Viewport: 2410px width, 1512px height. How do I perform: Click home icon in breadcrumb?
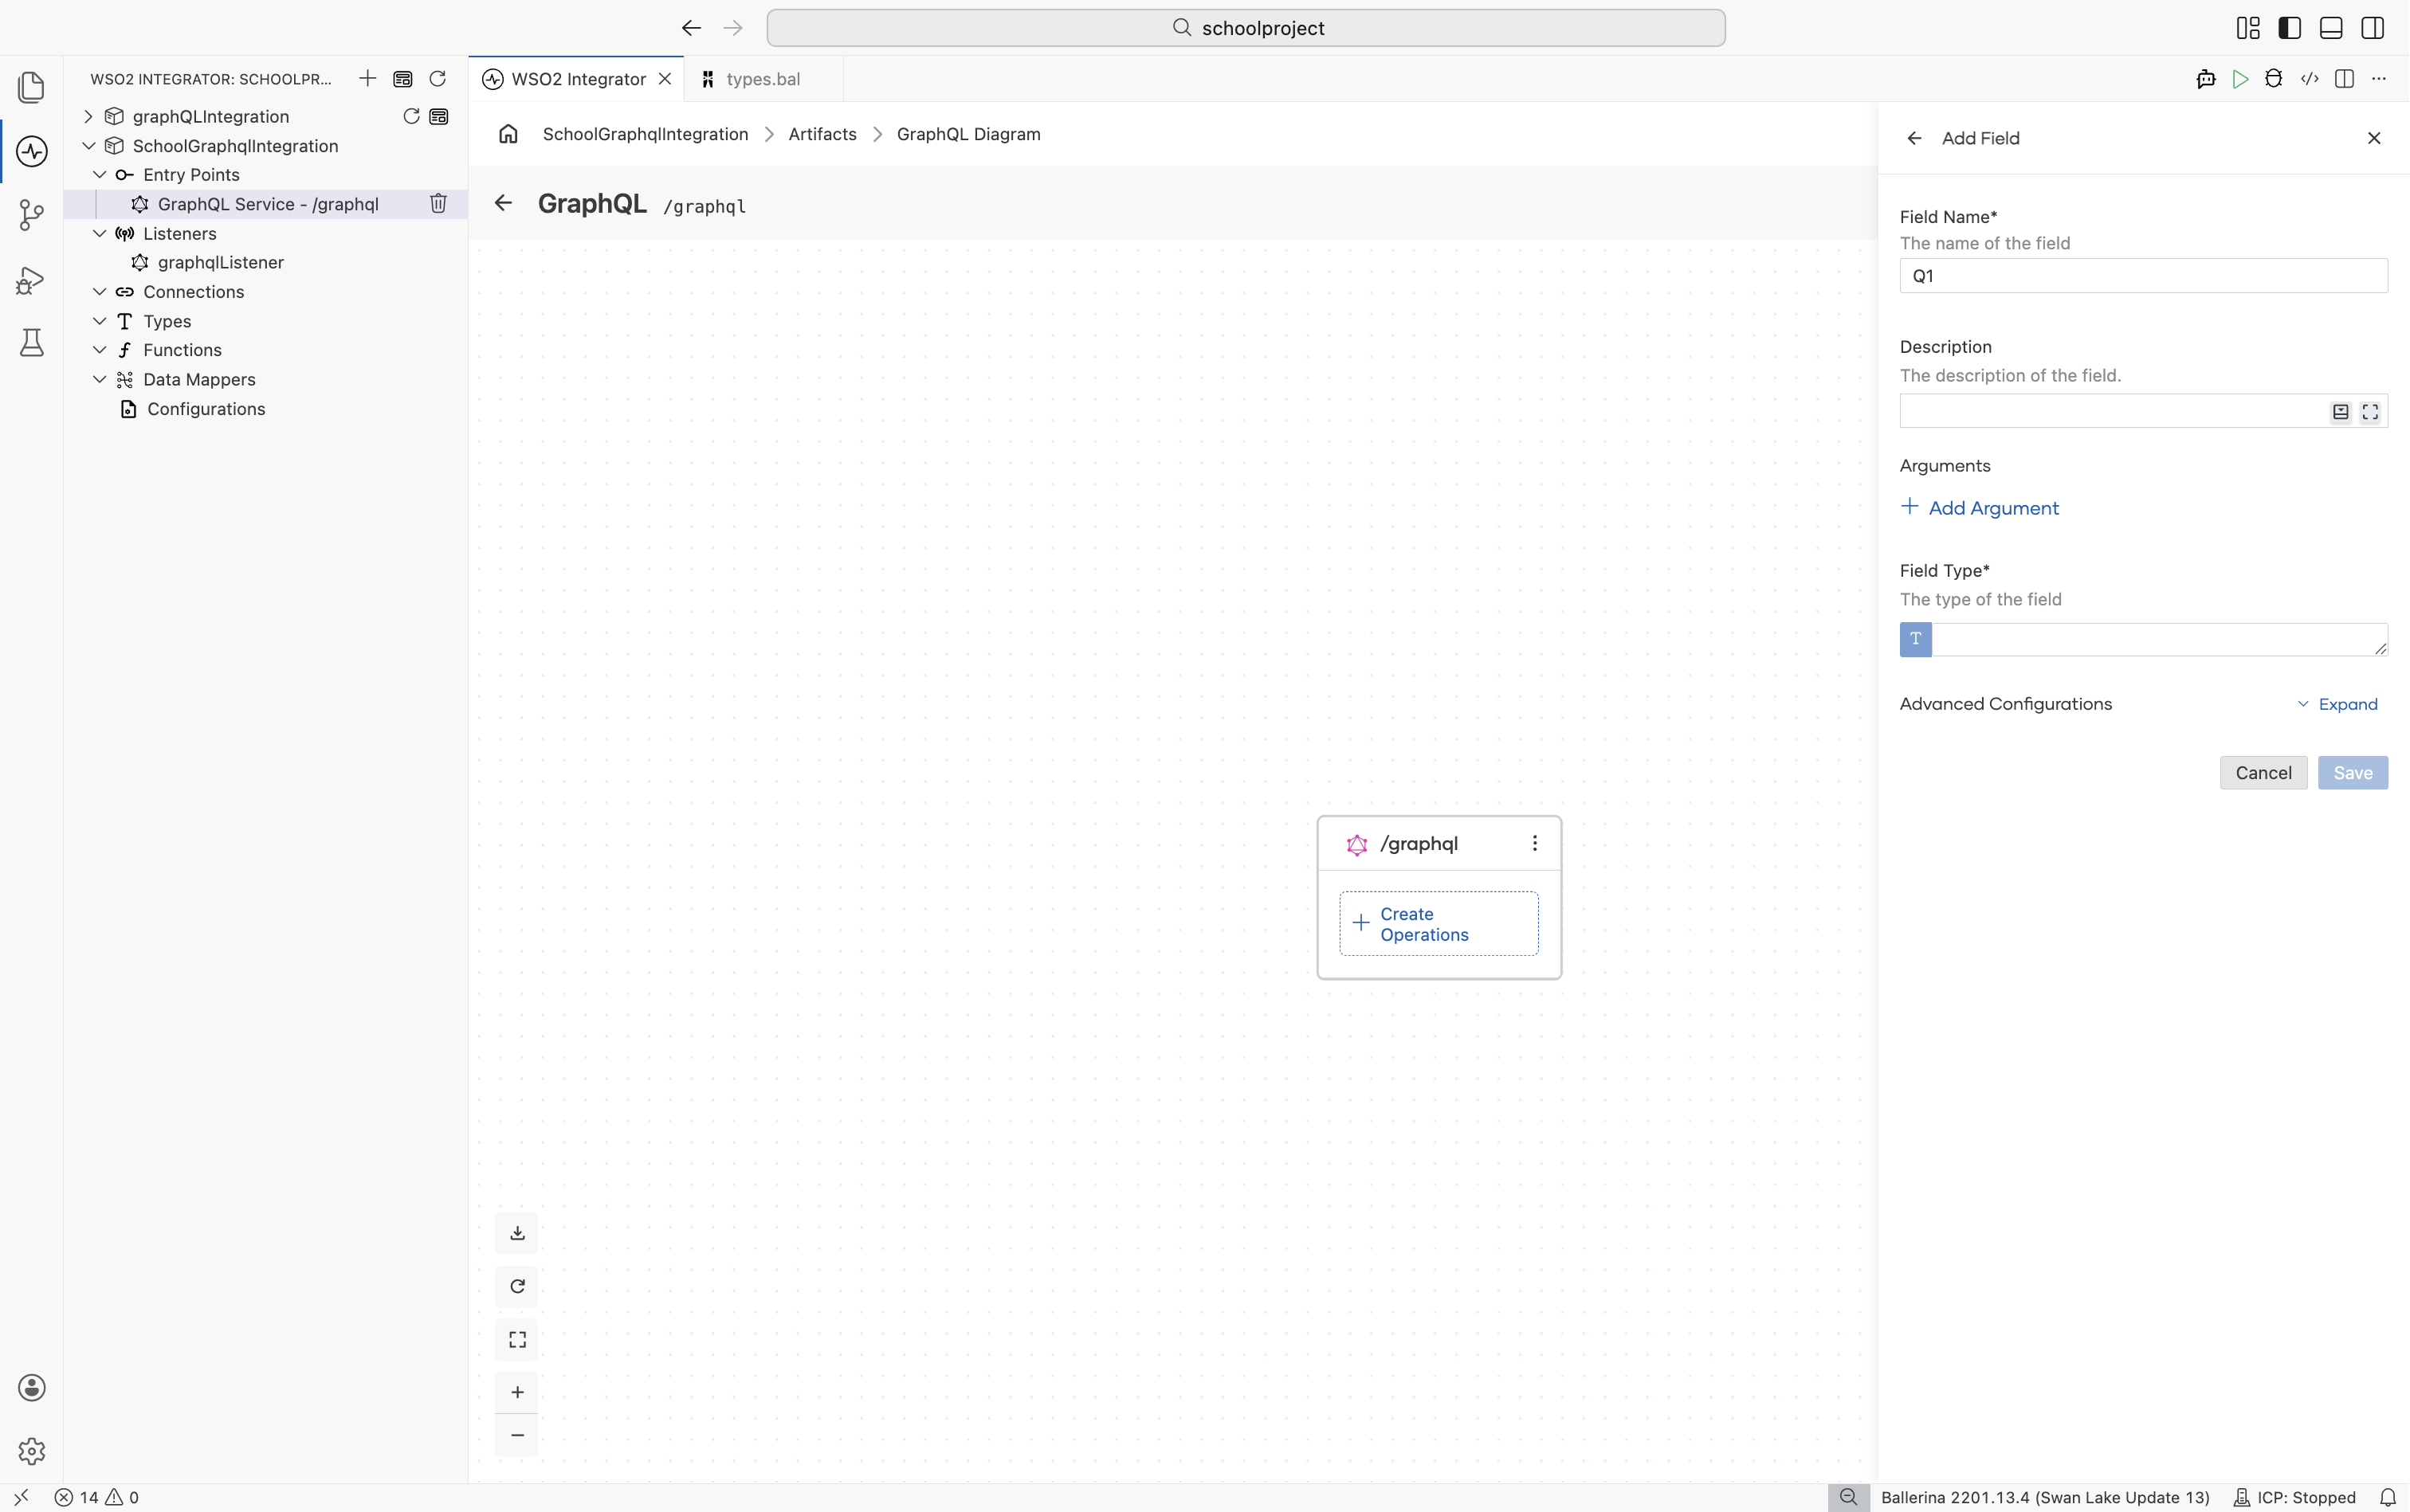click(508, 134)
